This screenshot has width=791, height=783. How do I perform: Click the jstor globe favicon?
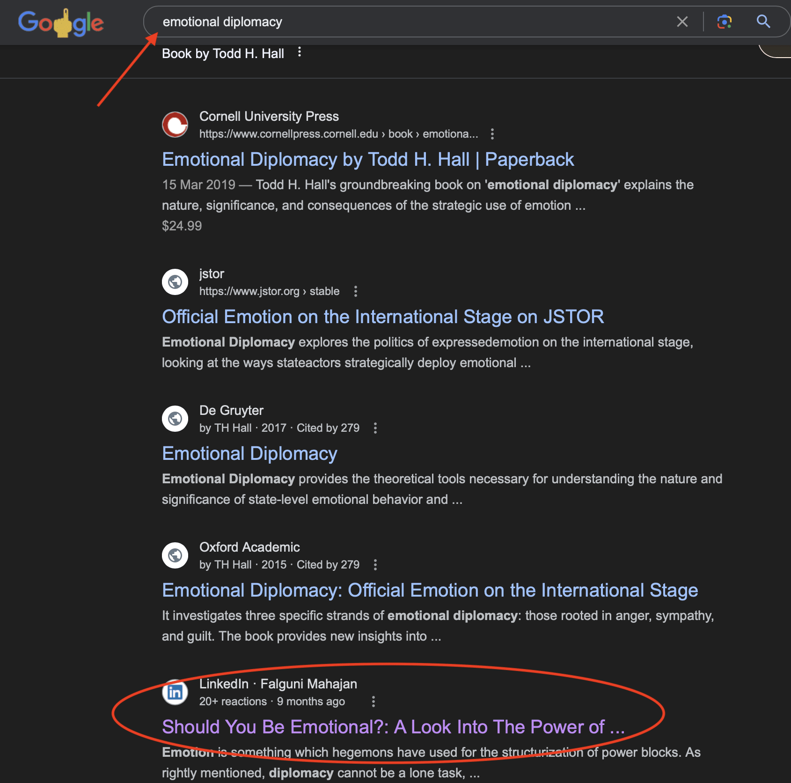(x=175, y=282)
